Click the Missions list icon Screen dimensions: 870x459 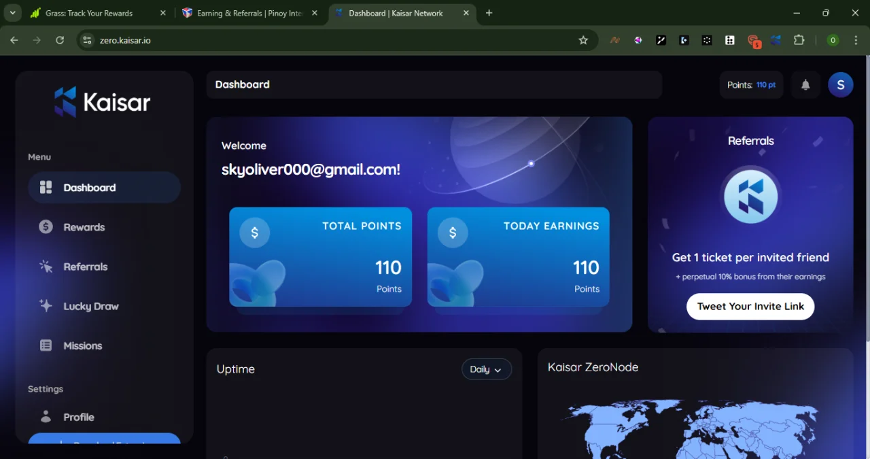[x=46, y=345]
